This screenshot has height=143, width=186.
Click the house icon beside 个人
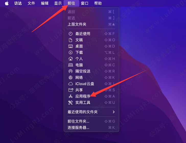[x=71, y=59]
